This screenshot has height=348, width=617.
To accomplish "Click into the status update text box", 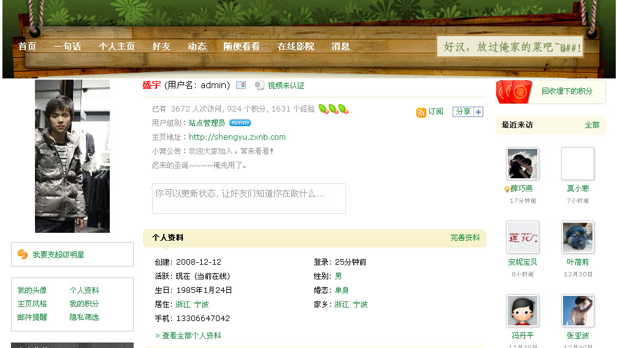I will pos(248,199).
